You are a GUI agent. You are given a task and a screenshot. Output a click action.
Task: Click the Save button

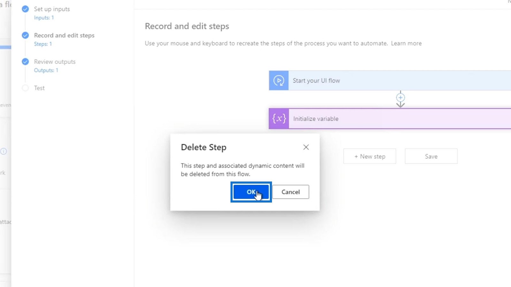[x=431, y=156]
